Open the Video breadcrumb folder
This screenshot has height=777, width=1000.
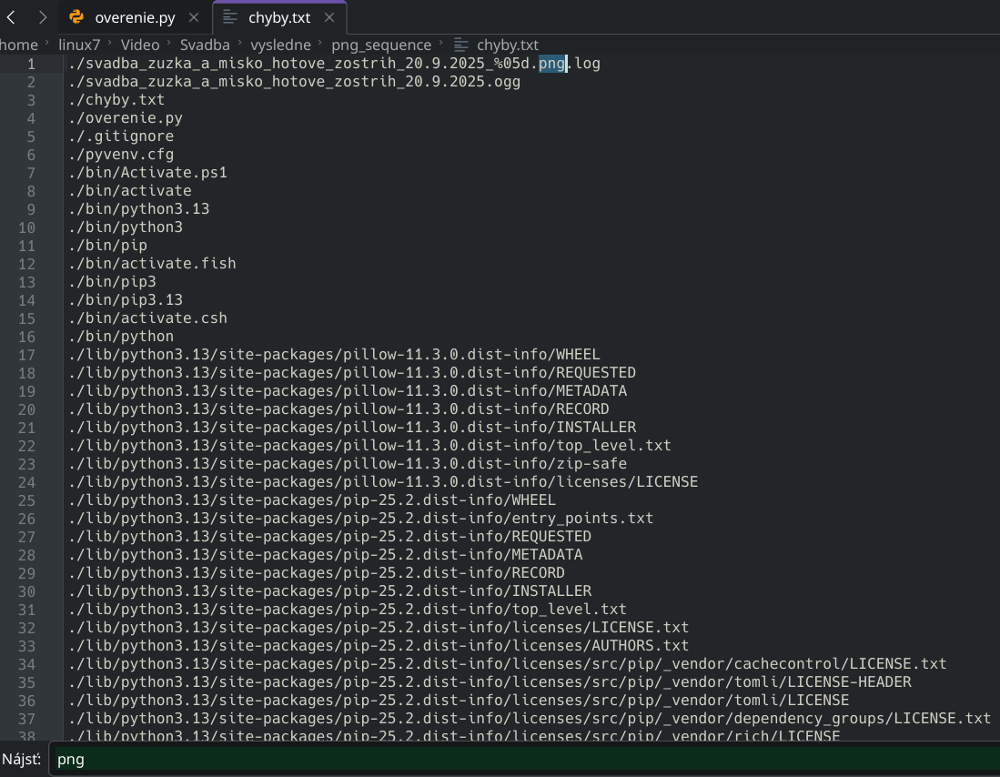click(139, 45)
